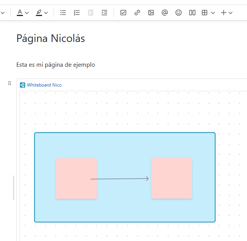This screenshot has height=241, width=247.
Task: Open the highlight color dropdown arrow
Action: point(46,13)
